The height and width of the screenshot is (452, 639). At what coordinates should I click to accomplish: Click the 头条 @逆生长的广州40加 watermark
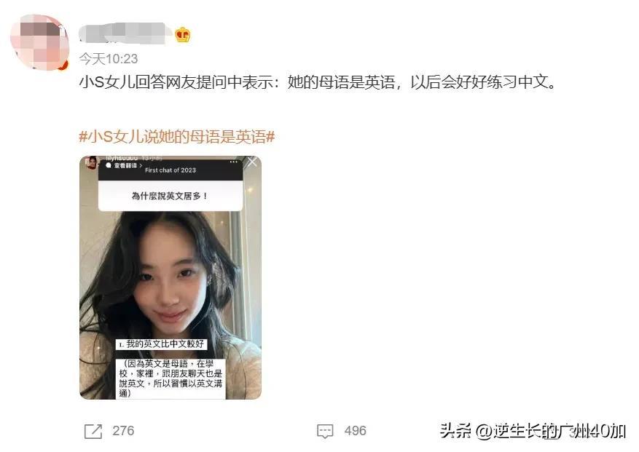pos(533,431)
